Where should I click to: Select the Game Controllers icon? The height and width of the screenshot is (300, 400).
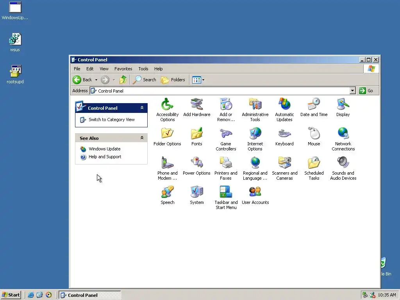(x=226, y=139)
